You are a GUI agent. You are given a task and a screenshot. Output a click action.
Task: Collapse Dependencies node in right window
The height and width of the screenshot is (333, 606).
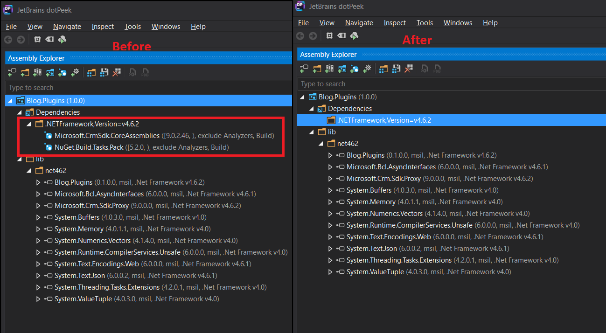311,109
